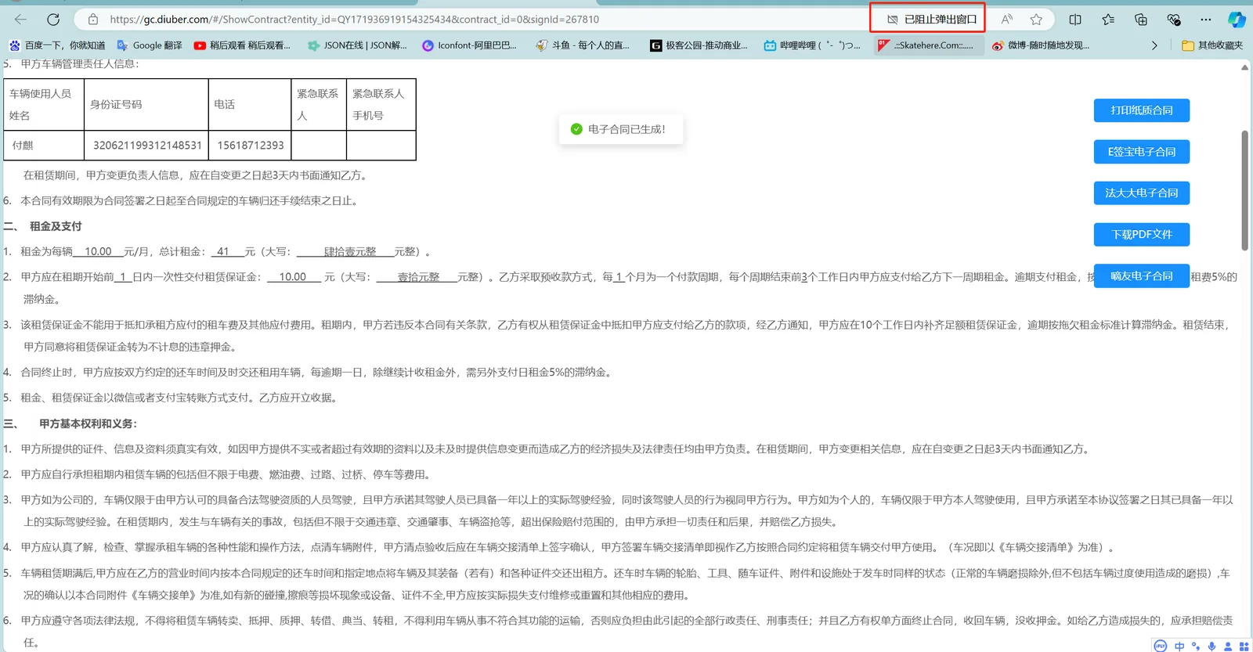Click the scroll-up arrow of page
The height and width of the screenshot is (652, 1253).
click(x=1244, y=68)
